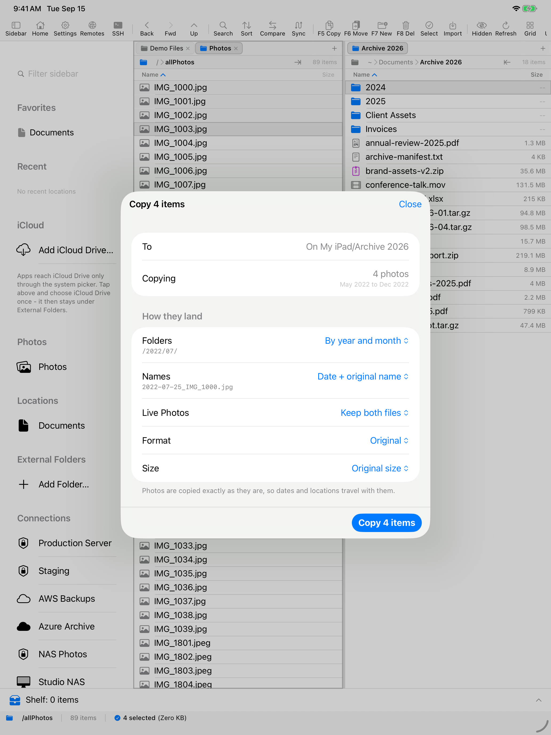Open the Import icon
551x735 pixels.
point(453,29)
